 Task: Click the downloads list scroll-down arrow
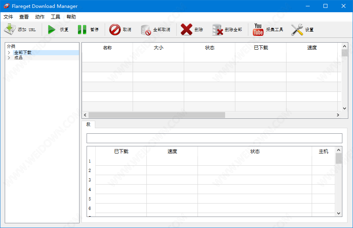click(x=344, y=108)
